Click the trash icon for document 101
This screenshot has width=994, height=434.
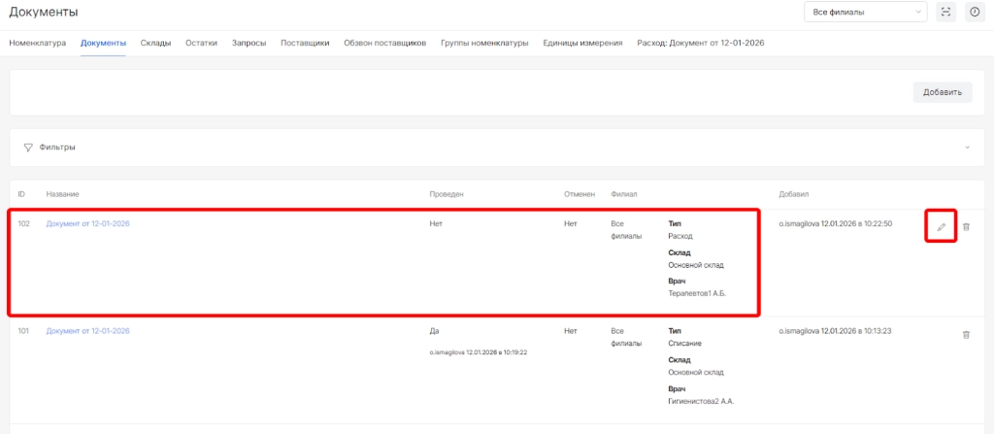pyautogui.click(x=965, y=334)
